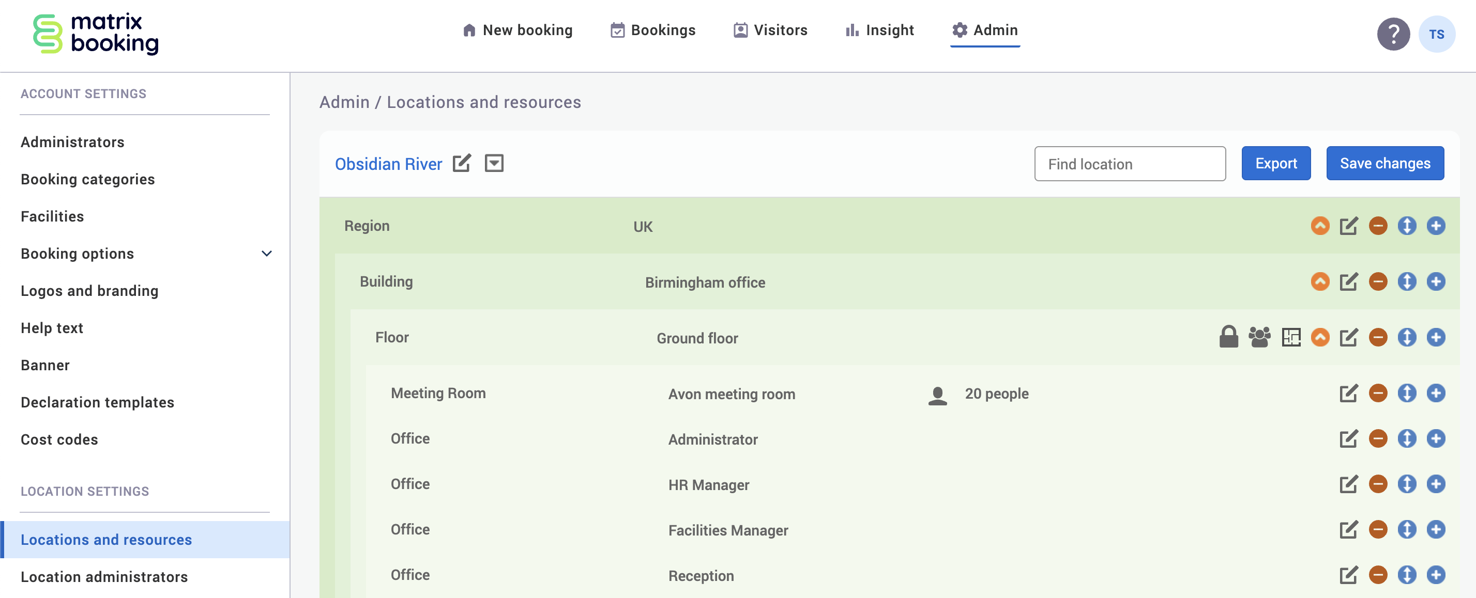Click the move arrows icon on Reception row

[x=1406, y=575]
